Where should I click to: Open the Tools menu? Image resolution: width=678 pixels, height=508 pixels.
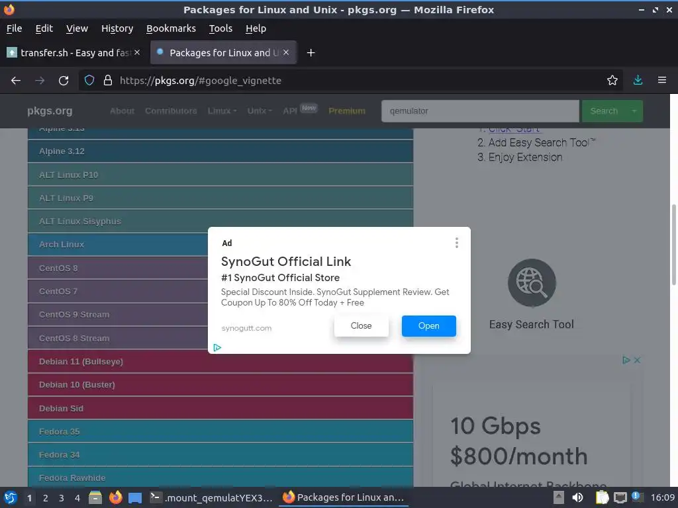220,28
